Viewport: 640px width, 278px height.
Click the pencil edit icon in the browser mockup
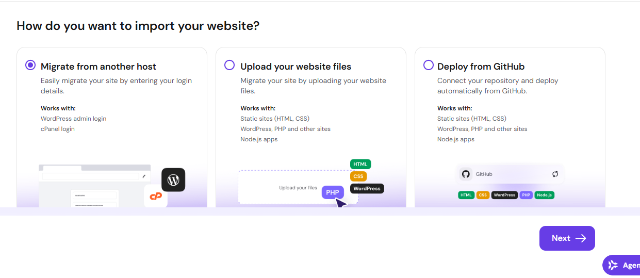[144, 176]
